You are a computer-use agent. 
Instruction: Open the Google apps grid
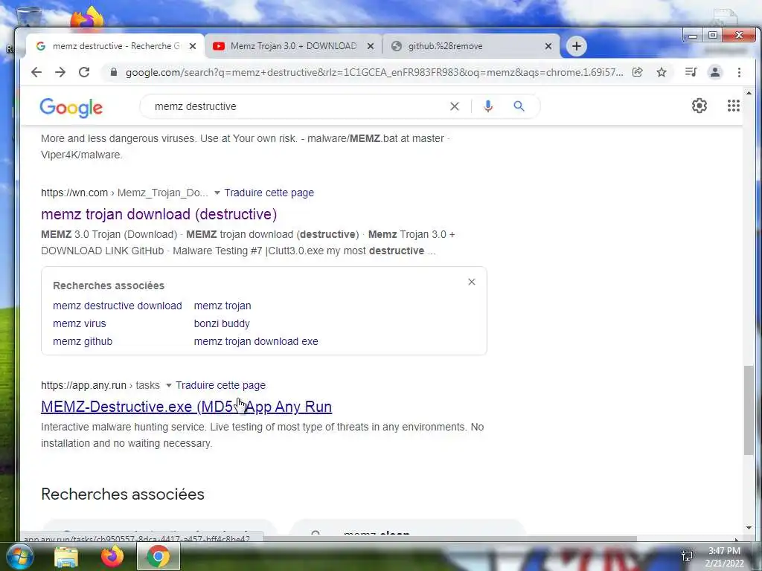coord(733,106)
